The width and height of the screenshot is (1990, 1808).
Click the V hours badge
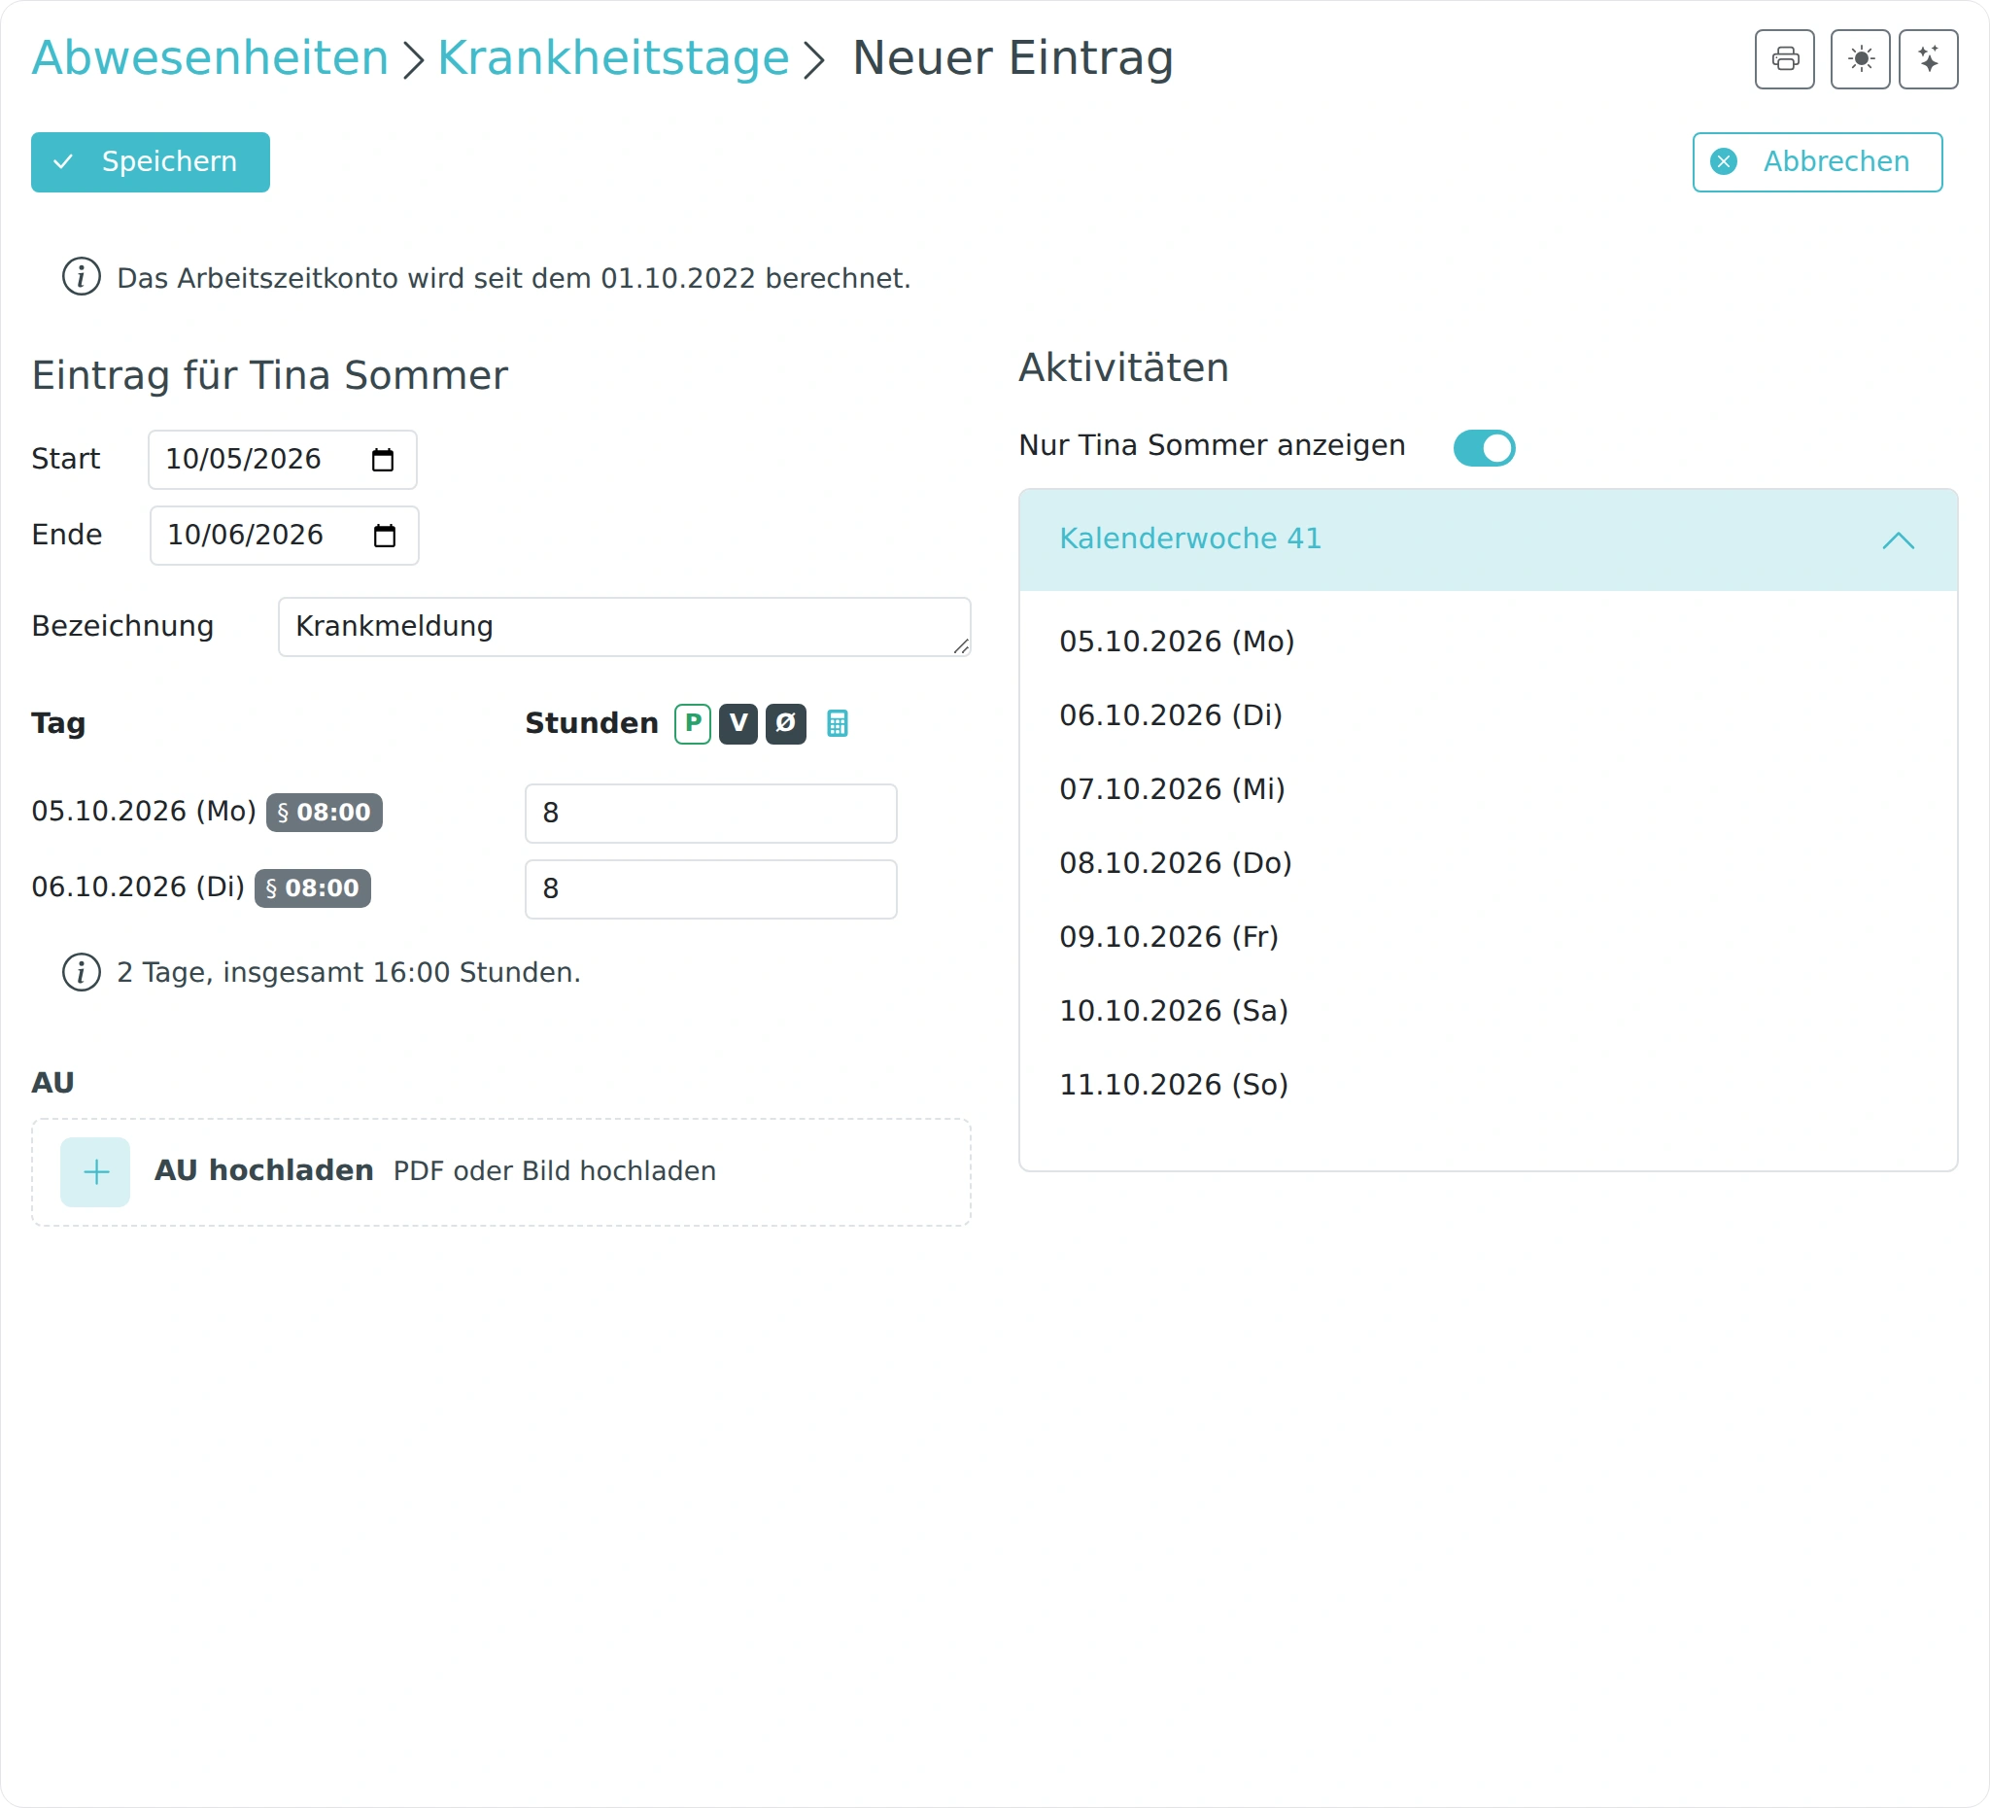738,724
